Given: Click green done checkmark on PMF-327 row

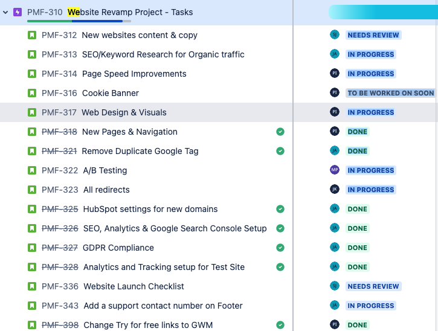Looking at the screenshot, I should pyautogui.click(x=280, y=248).
